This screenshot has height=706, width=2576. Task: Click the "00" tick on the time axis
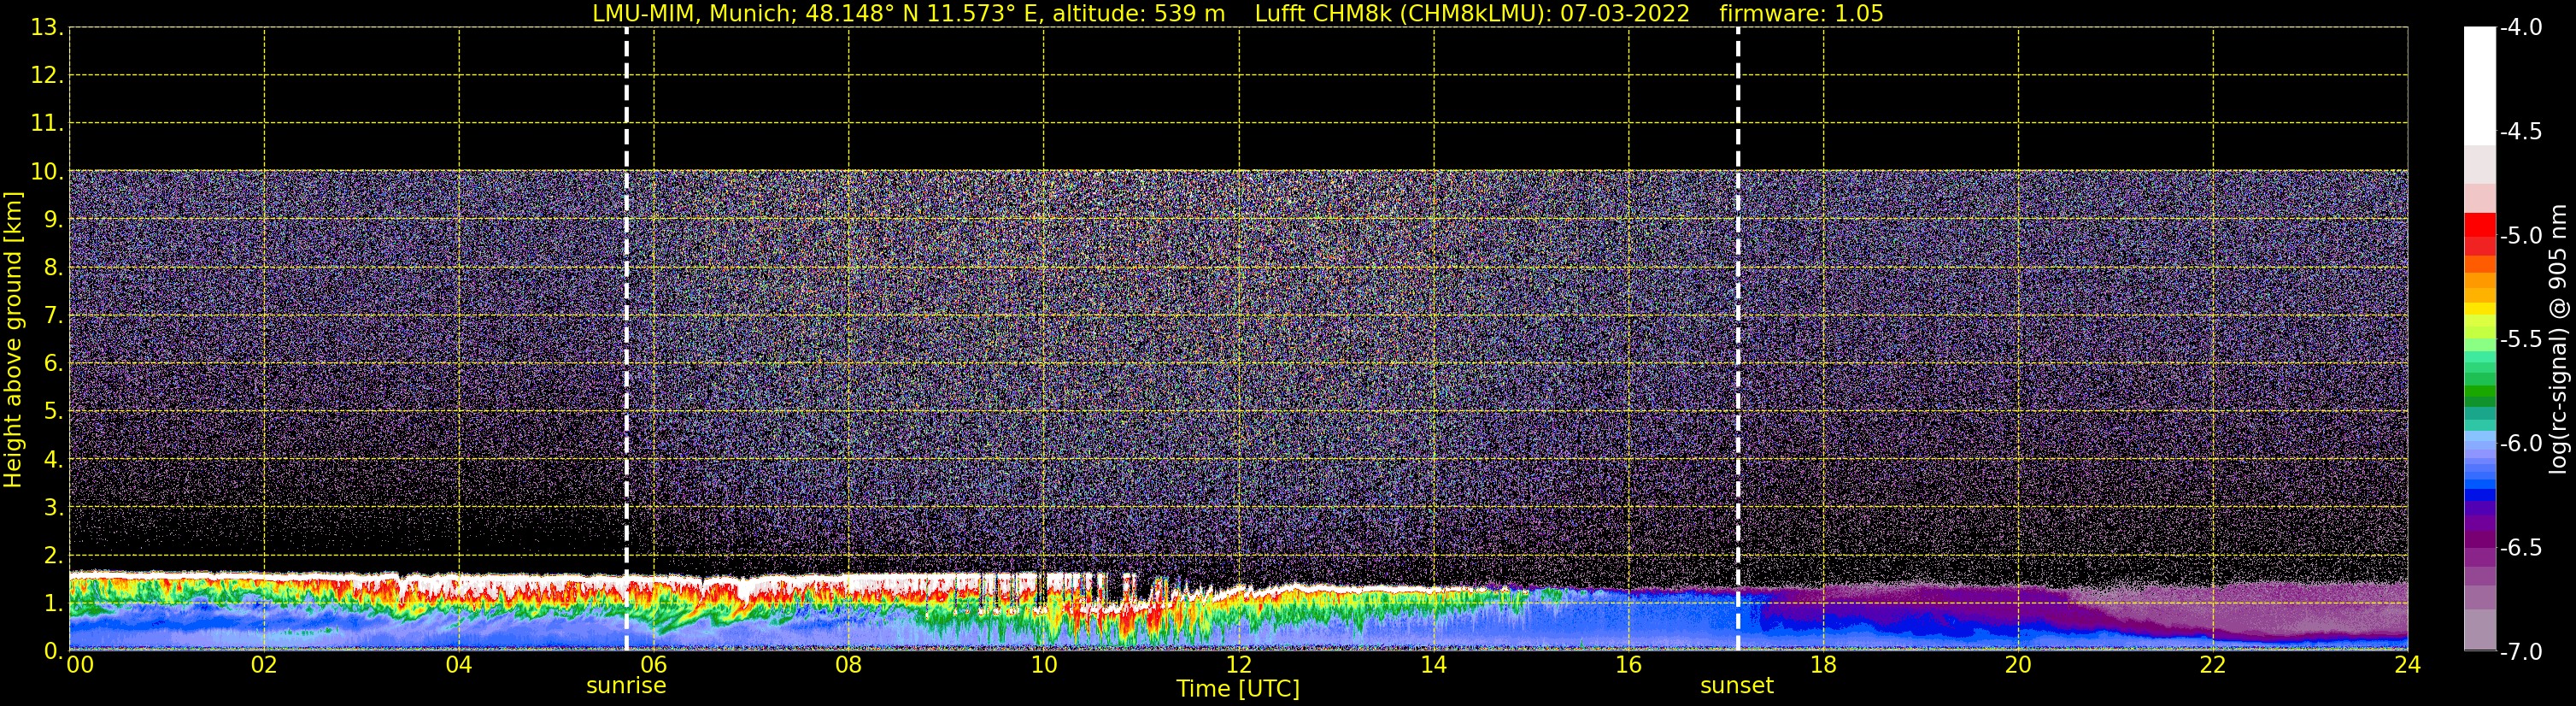coord(80,666)
